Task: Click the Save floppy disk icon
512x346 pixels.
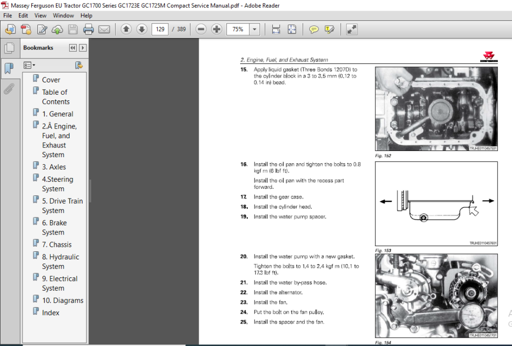Action: click(73, 29)
